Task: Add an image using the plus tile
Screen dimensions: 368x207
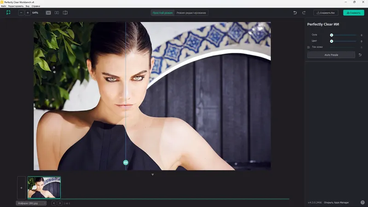Action: (21, 188)
